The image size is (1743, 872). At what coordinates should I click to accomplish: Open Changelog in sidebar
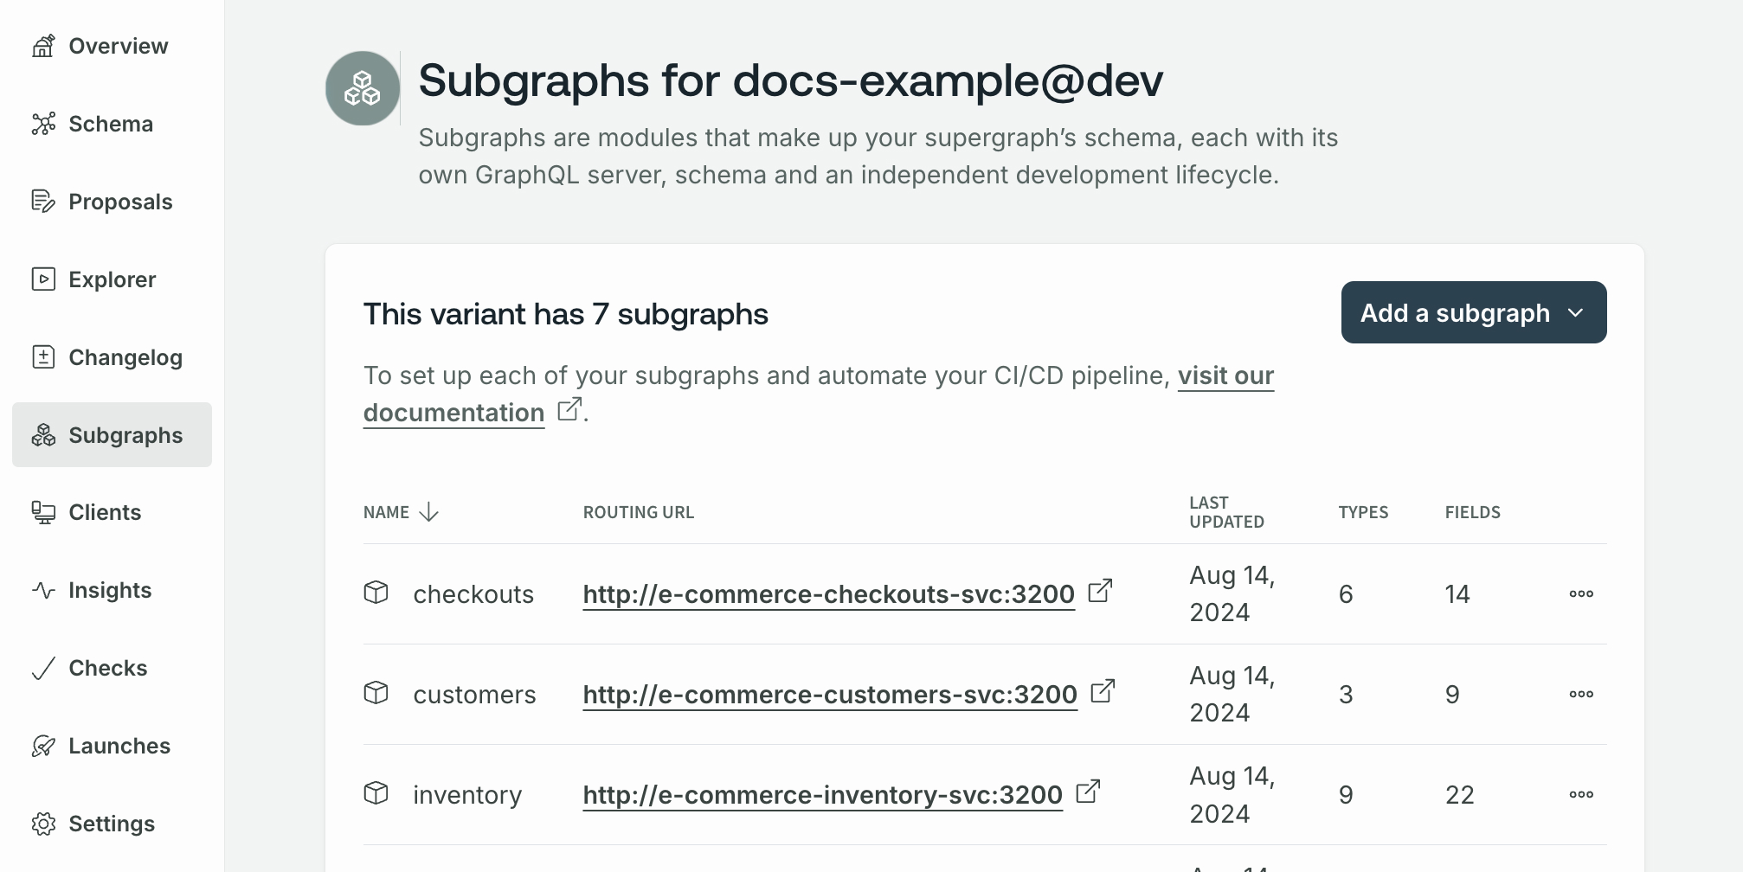[113, 357]
